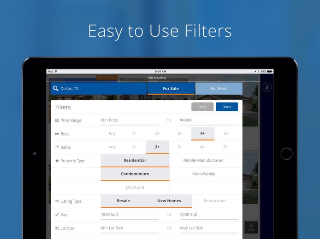This screenshot has height=239, width=320.
Task: Deselect 4+ Beds option
Action: coord(203,134)
